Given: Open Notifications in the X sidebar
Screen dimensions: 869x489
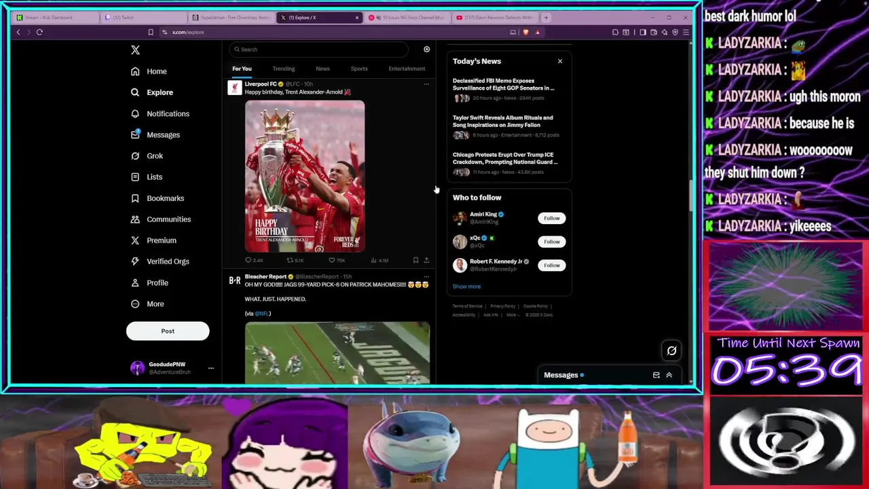Looking at the screenshot, I should point(160,113).
